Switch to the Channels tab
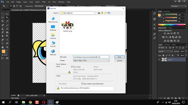Viewport: 188px width, 105px height. (167, 45)
